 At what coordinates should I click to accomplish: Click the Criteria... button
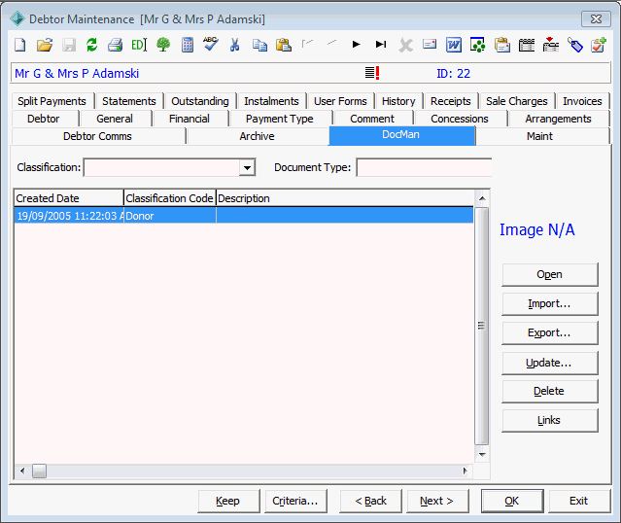click(x=295, y=501)
